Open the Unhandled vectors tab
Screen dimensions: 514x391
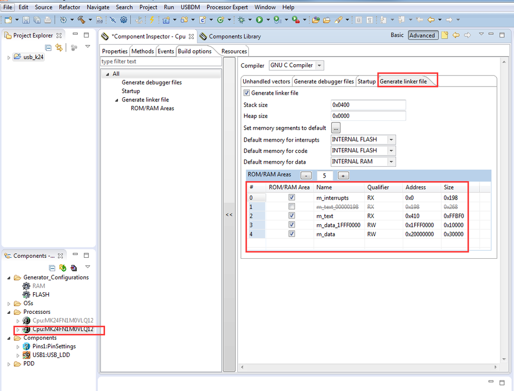pos(266,81)
